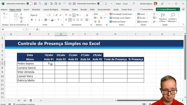187x105 pixels.
Task: Add a new sheet with plus button
Action: coord(41,100)
